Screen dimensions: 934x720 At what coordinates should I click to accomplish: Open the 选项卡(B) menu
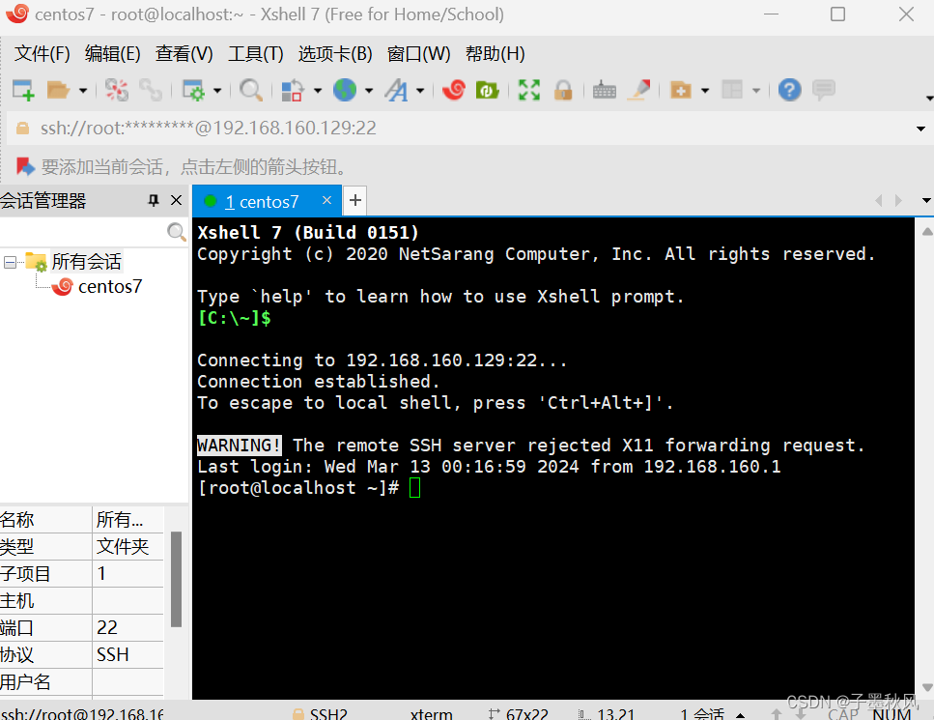click(x=335, y=54)
